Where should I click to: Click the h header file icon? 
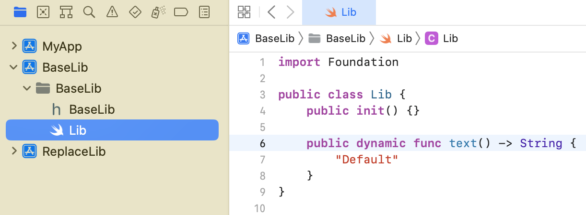[x=57, y=109]
